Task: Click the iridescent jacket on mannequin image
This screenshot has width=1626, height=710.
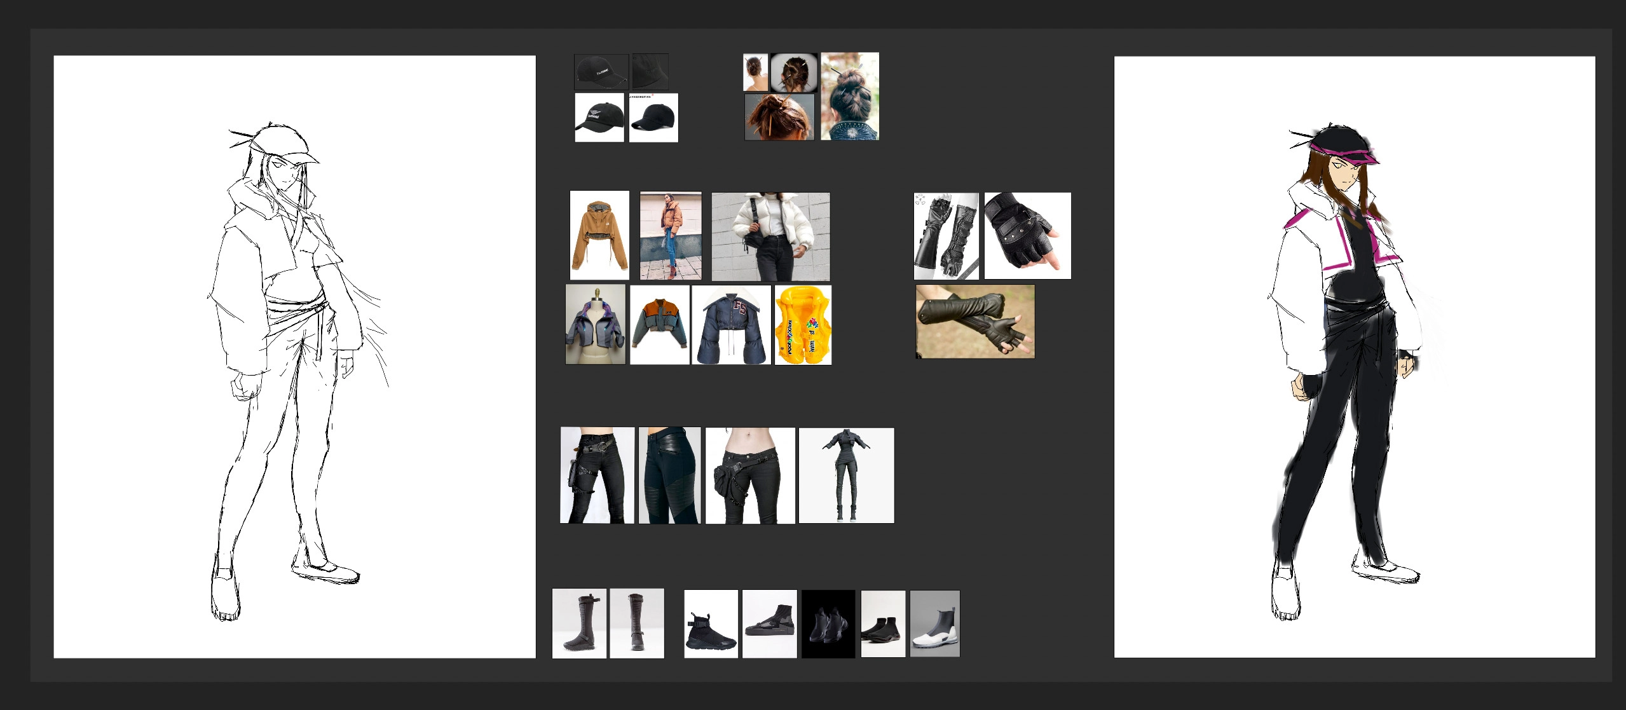Action: click(x=596, y=324)
